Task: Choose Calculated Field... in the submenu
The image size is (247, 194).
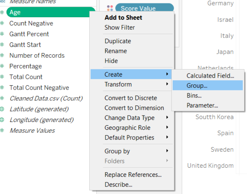Action: (210, 76)
